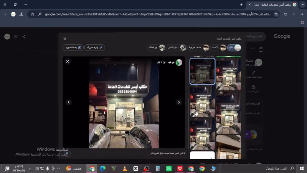307x173 pixels.
Task: Open the tab search dropdown arrow
Action: click(x=302, y=5)
